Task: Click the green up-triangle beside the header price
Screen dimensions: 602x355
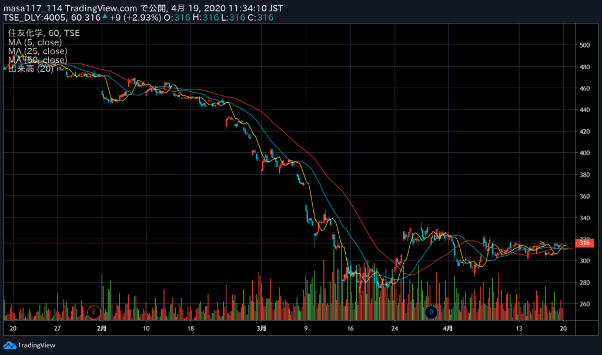Action: coord(105,16)
